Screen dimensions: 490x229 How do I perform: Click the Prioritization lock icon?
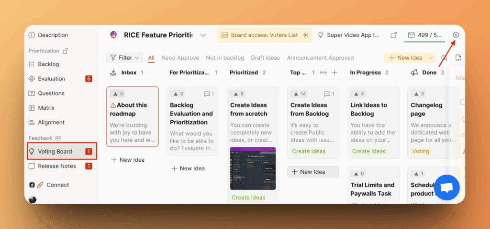pyautogui.click(x=66, y=51)
